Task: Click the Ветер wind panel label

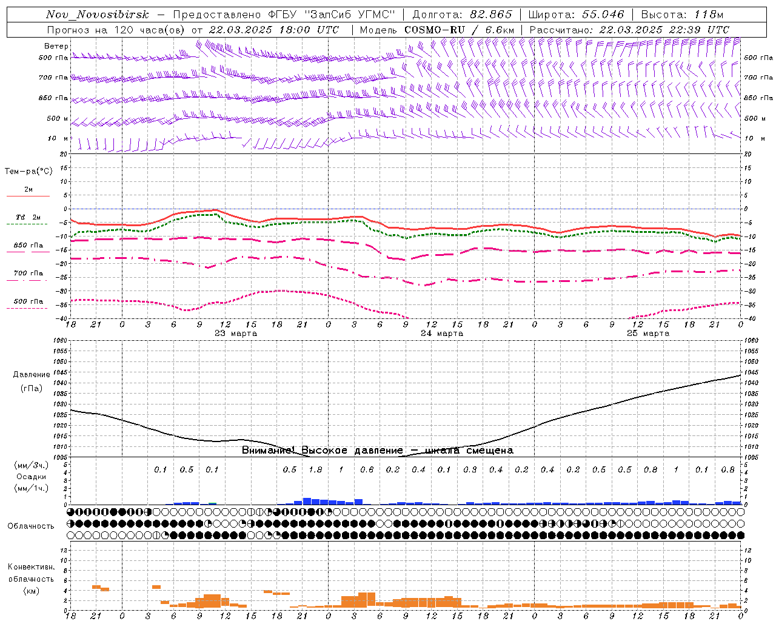Action: click(56, 46)
